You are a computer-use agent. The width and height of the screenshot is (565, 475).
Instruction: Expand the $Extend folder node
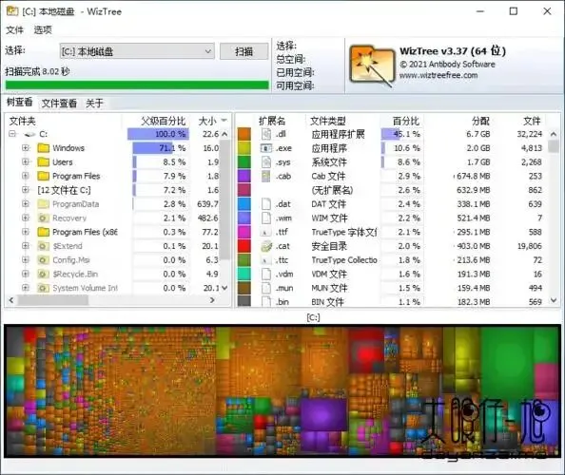(26, 246)
